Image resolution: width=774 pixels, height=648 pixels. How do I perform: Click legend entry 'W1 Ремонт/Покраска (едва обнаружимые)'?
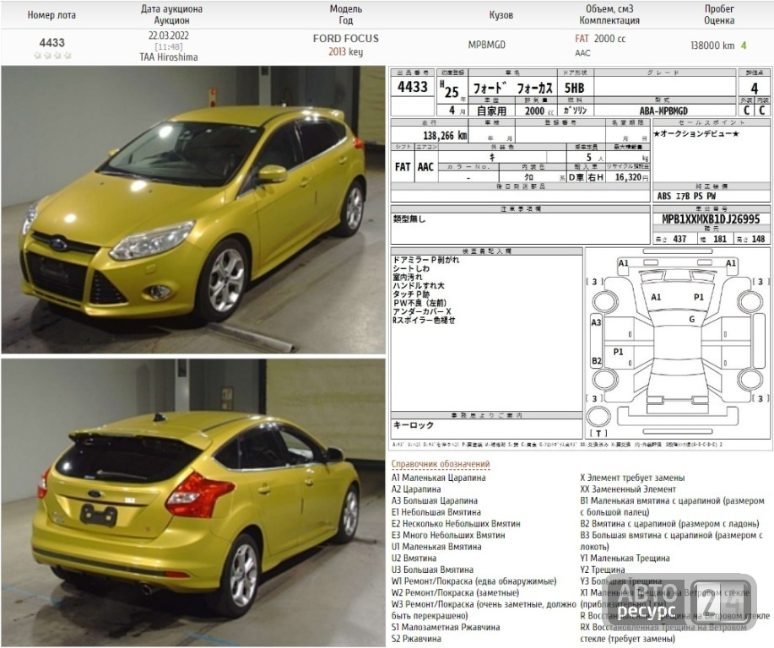pos(474,581)
